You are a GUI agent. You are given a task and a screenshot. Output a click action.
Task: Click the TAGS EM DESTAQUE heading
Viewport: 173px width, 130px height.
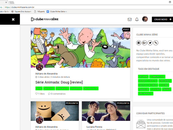pos(149,69)
